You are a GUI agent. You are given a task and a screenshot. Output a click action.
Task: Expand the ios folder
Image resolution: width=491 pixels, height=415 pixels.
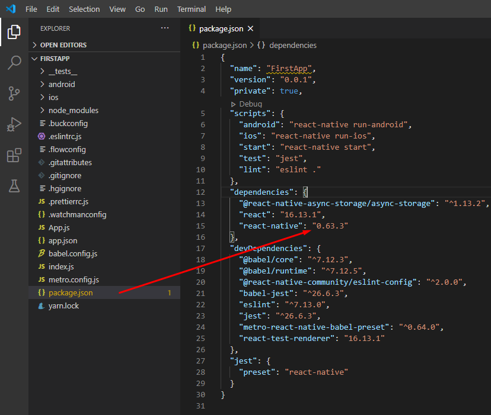(104, 97)
